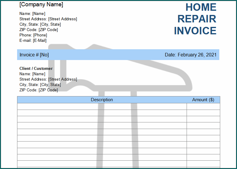Click the 'Invoice # [No]' field
Screen dimensions: 237x169
(34, 55)
